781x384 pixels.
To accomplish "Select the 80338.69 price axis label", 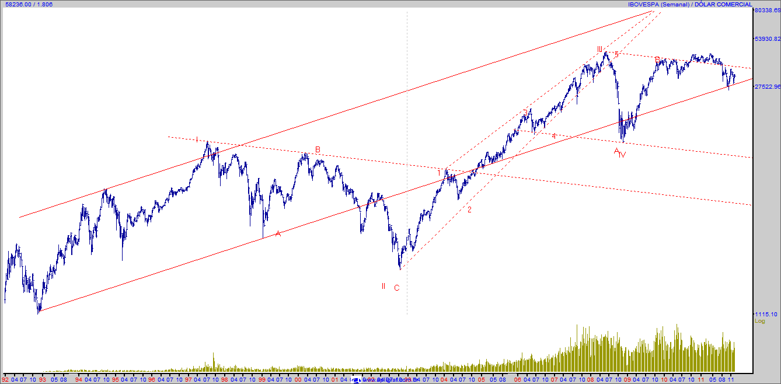I will [x=768, y=11].
